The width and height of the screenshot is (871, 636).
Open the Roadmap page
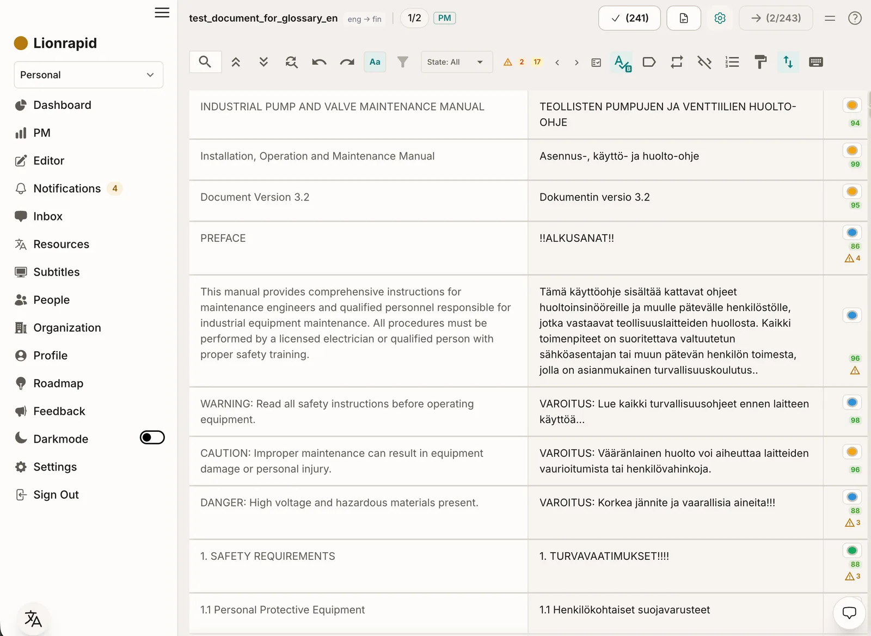pyautogui.click(x=58, y=383)
